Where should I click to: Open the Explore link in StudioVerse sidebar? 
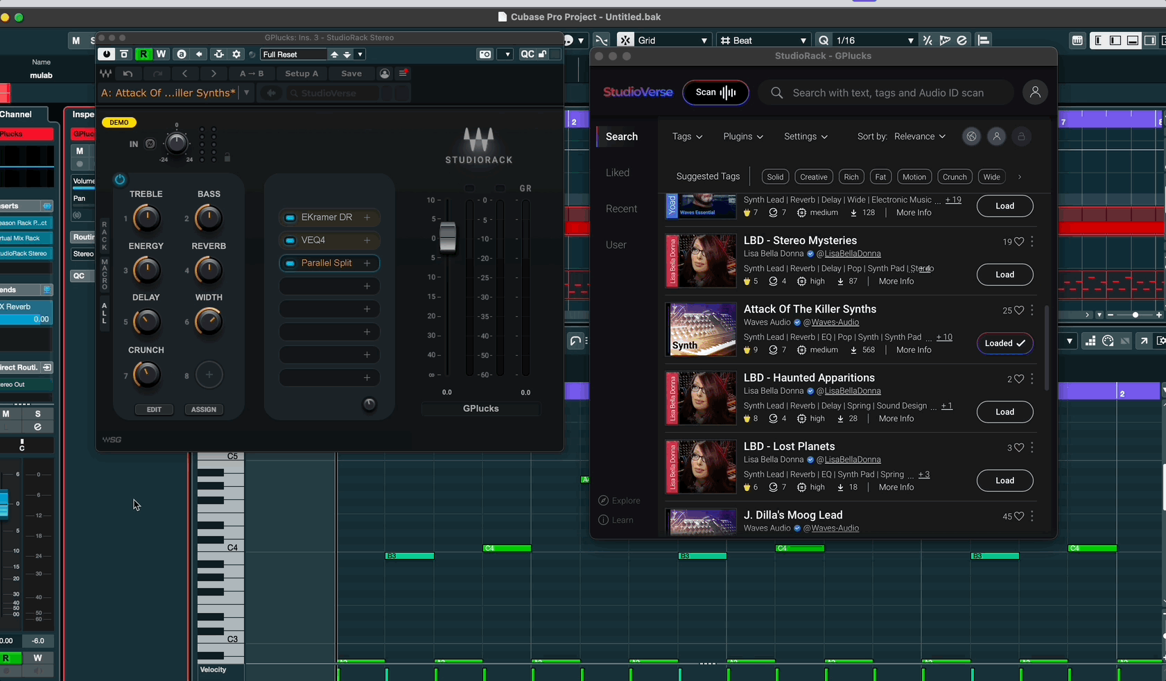(x=620, y=501)
